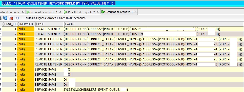Select REMOTE LISTENER value ending 24, instance 1
Viewport: 244px width, 92px height.
(x=153, y=49)
